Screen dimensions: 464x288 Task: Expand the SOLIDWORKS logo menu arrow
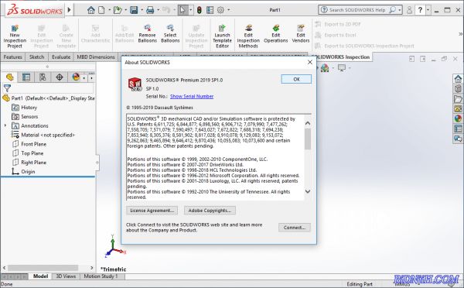click(x=70, y=10)
